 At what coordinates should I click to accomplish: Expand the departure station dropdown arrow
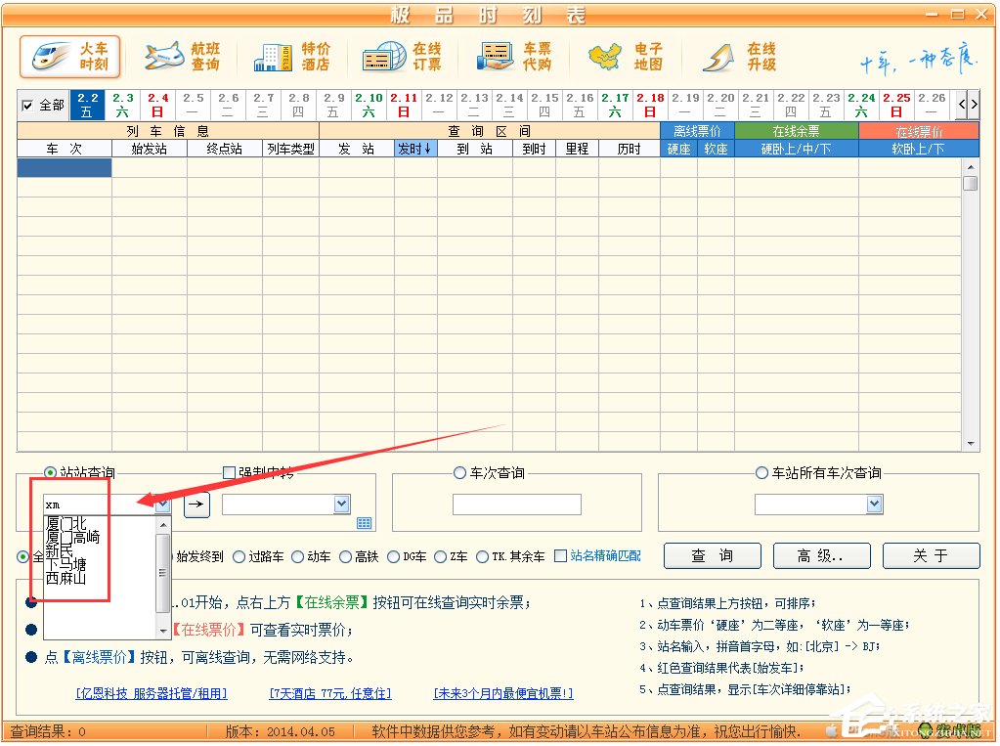[162, 505]
